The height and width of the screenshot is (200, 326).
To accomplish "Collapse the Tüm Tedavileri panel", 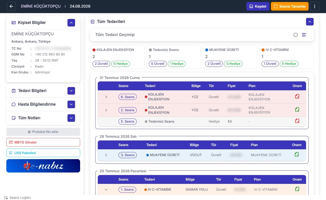I will 310,22.
